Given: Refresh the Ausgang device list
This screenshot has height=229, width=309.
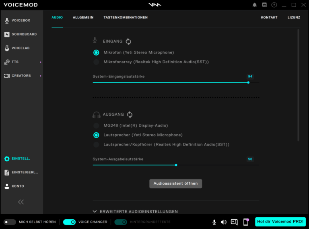Looking at the screenshot, I should (x=130, y=114).
